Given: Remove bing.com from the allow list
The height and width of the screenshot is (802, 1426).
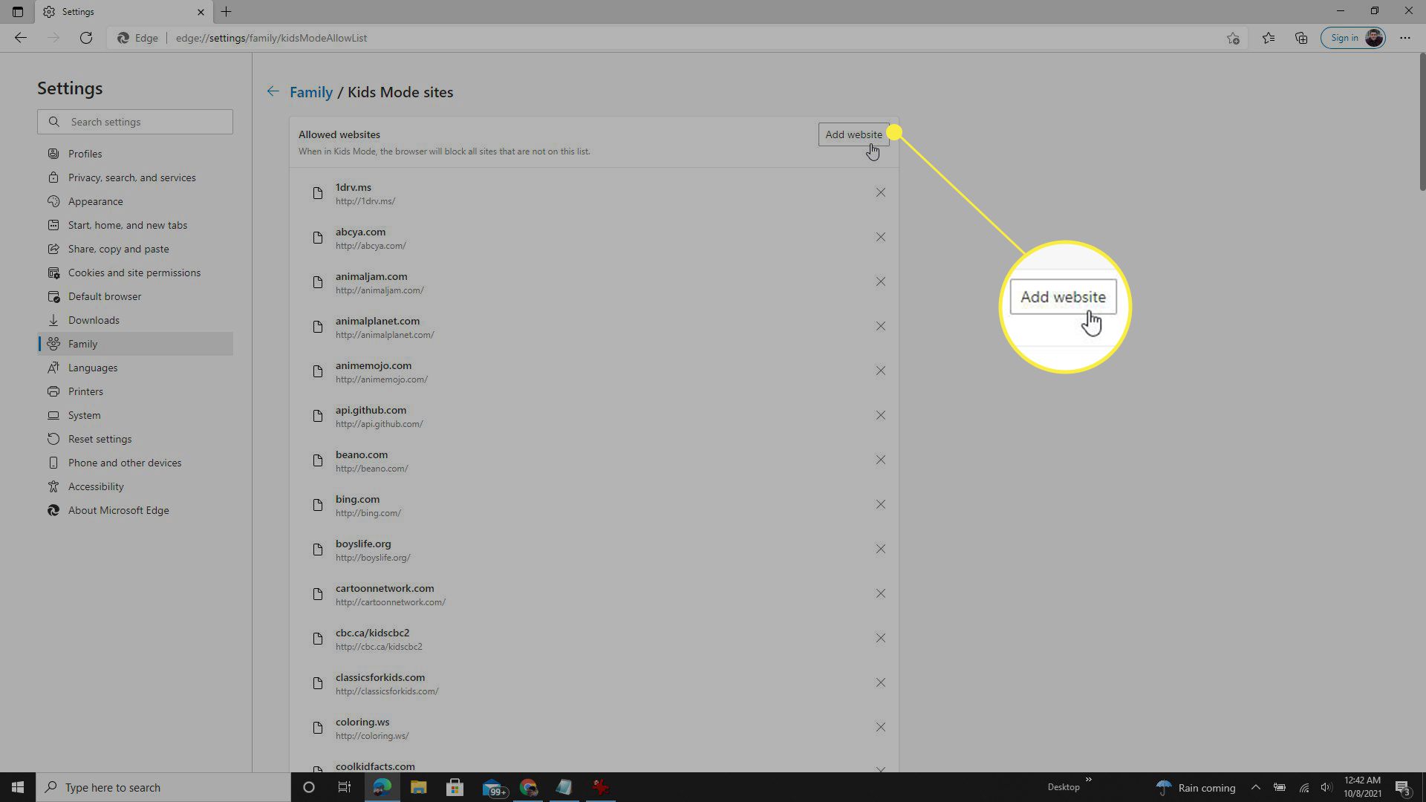Looking at the screenshot, I should point(880,504).
